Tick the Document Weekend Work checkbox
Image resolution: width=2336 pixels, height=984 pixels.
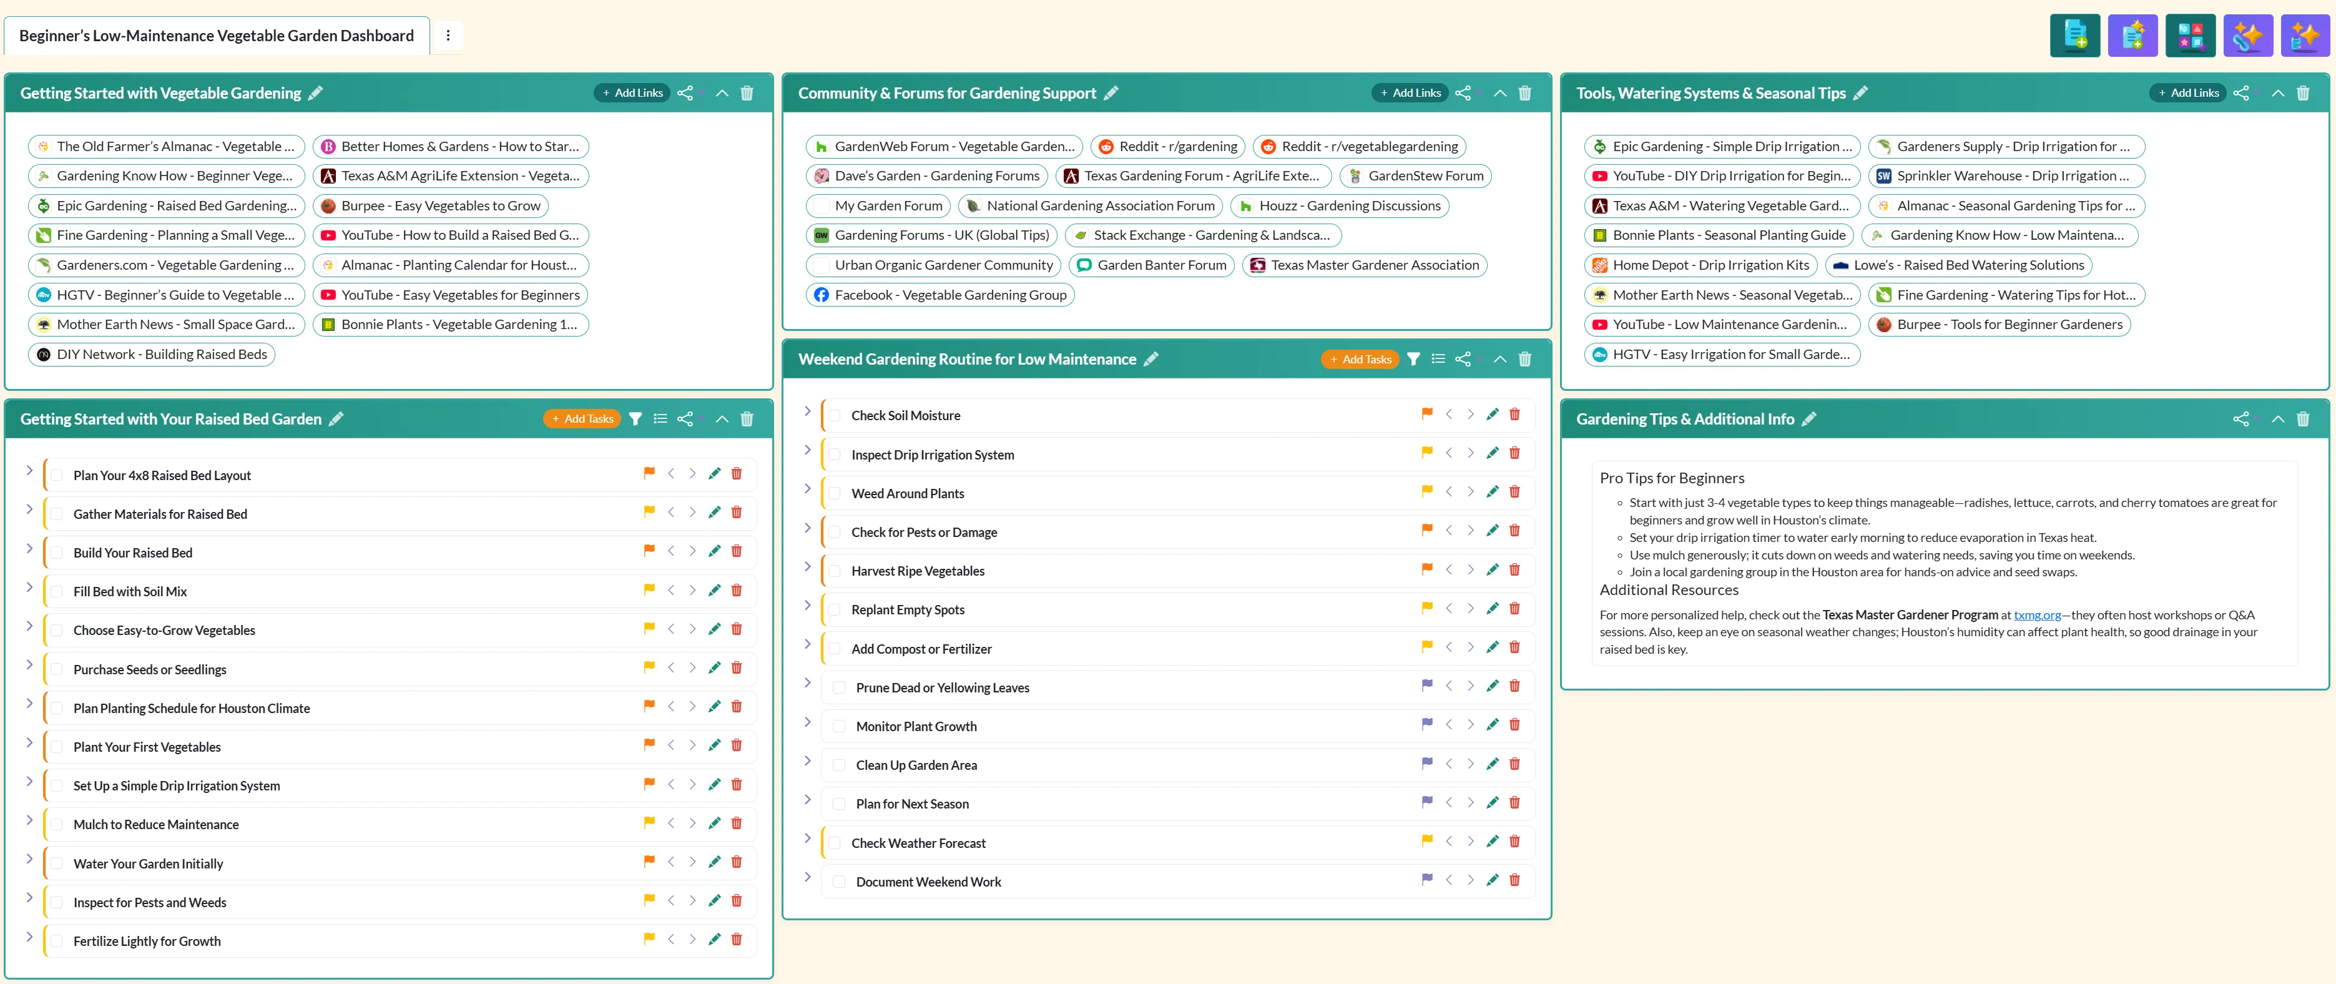(839, 882)
